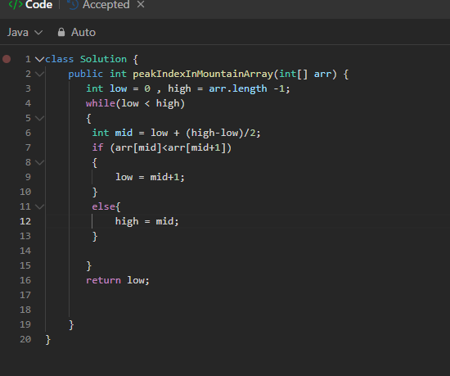
Task: Click the history clock icon beside Accepted
Action: tap(73, 5)
